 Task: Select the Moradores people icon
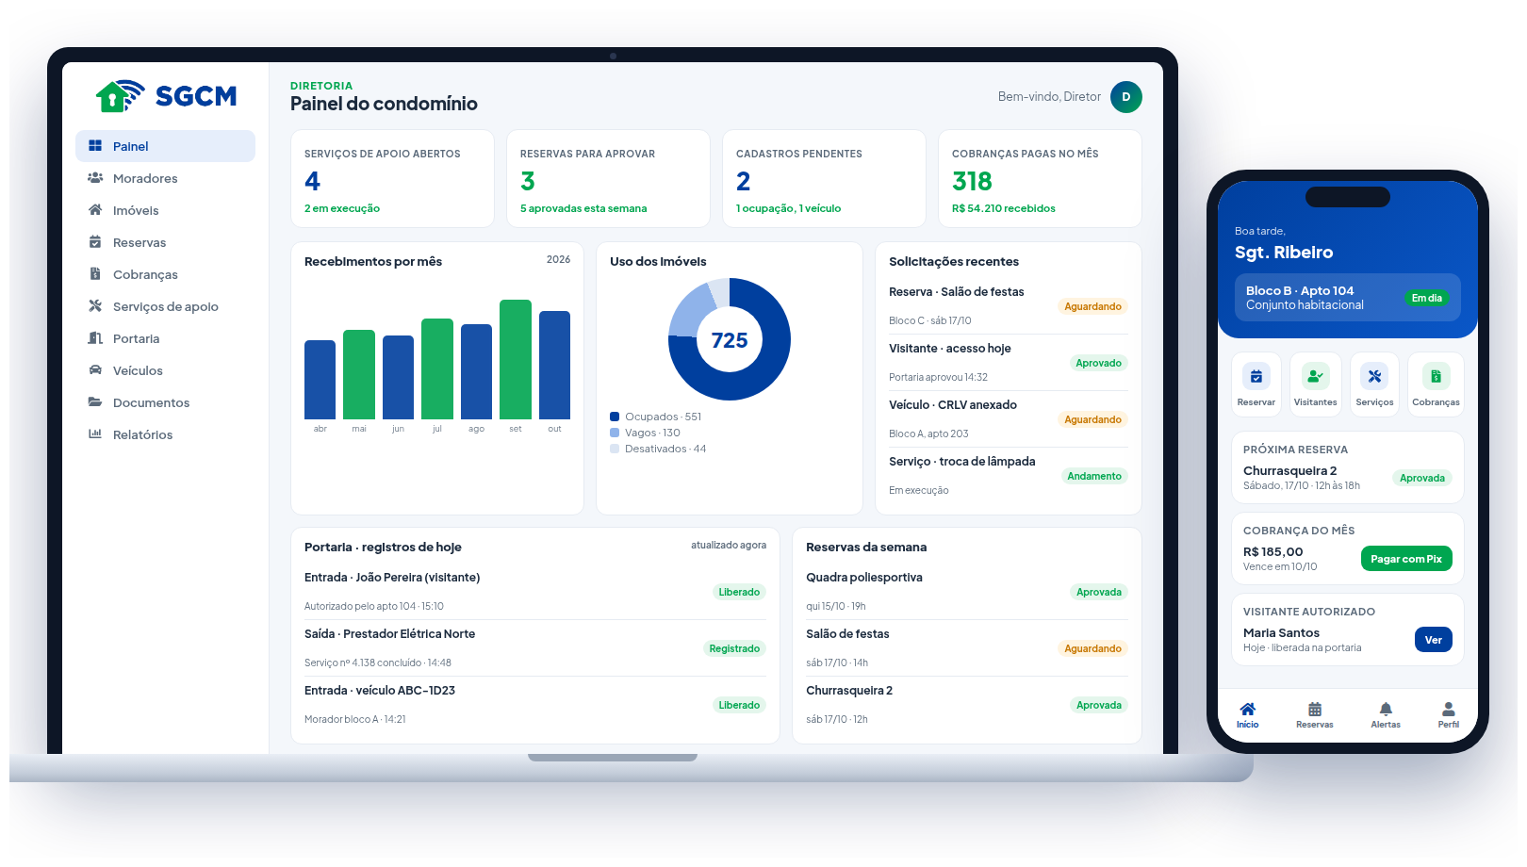[x=95, y=178]
